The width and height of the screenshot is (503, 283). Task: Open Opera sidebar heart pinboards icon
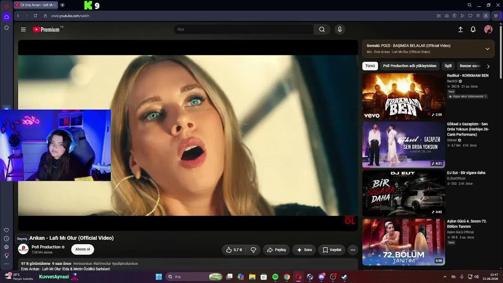6,230
